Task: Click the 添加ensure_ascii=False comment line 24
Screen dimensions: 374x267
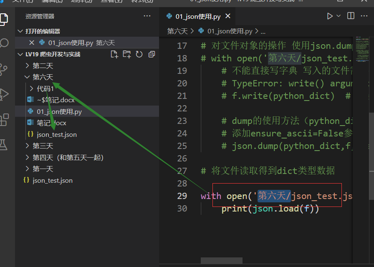Action: tap(287, 133)
